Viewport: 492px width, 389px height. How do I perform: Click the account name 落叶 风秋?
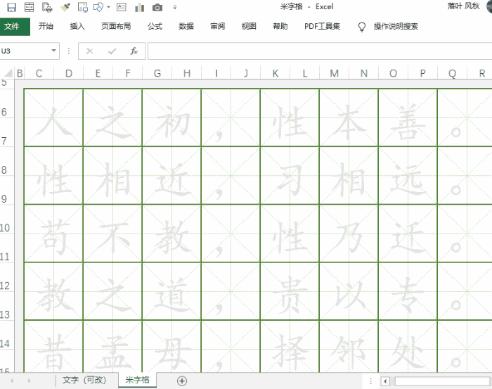(463, 6)
